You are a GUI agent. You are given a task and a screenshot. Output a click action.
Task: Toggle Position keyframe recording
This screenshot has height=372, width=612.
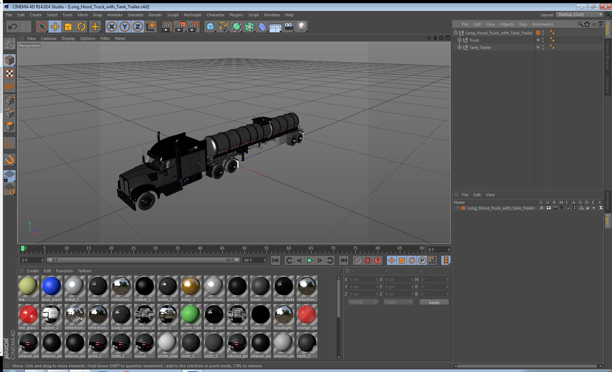(392, 260)
